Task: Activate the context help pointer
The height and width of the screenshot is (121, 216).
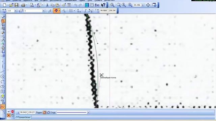Action: tap(103, 5)
